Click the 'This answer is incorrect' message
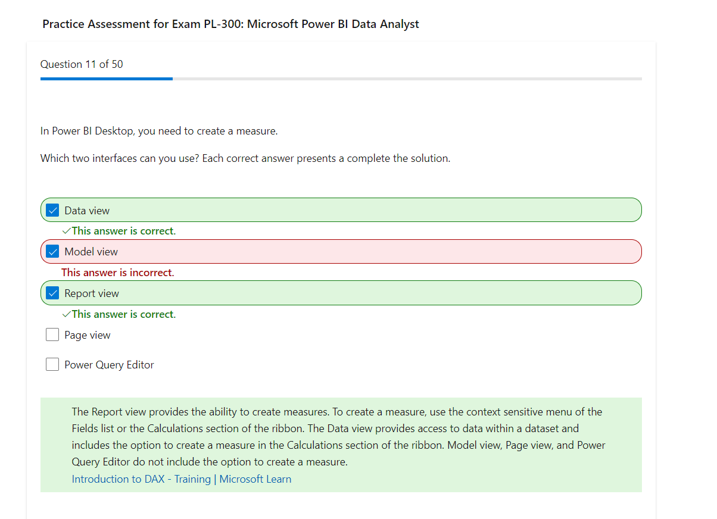The height and width of the screenshot is (519, 717). 117,273
